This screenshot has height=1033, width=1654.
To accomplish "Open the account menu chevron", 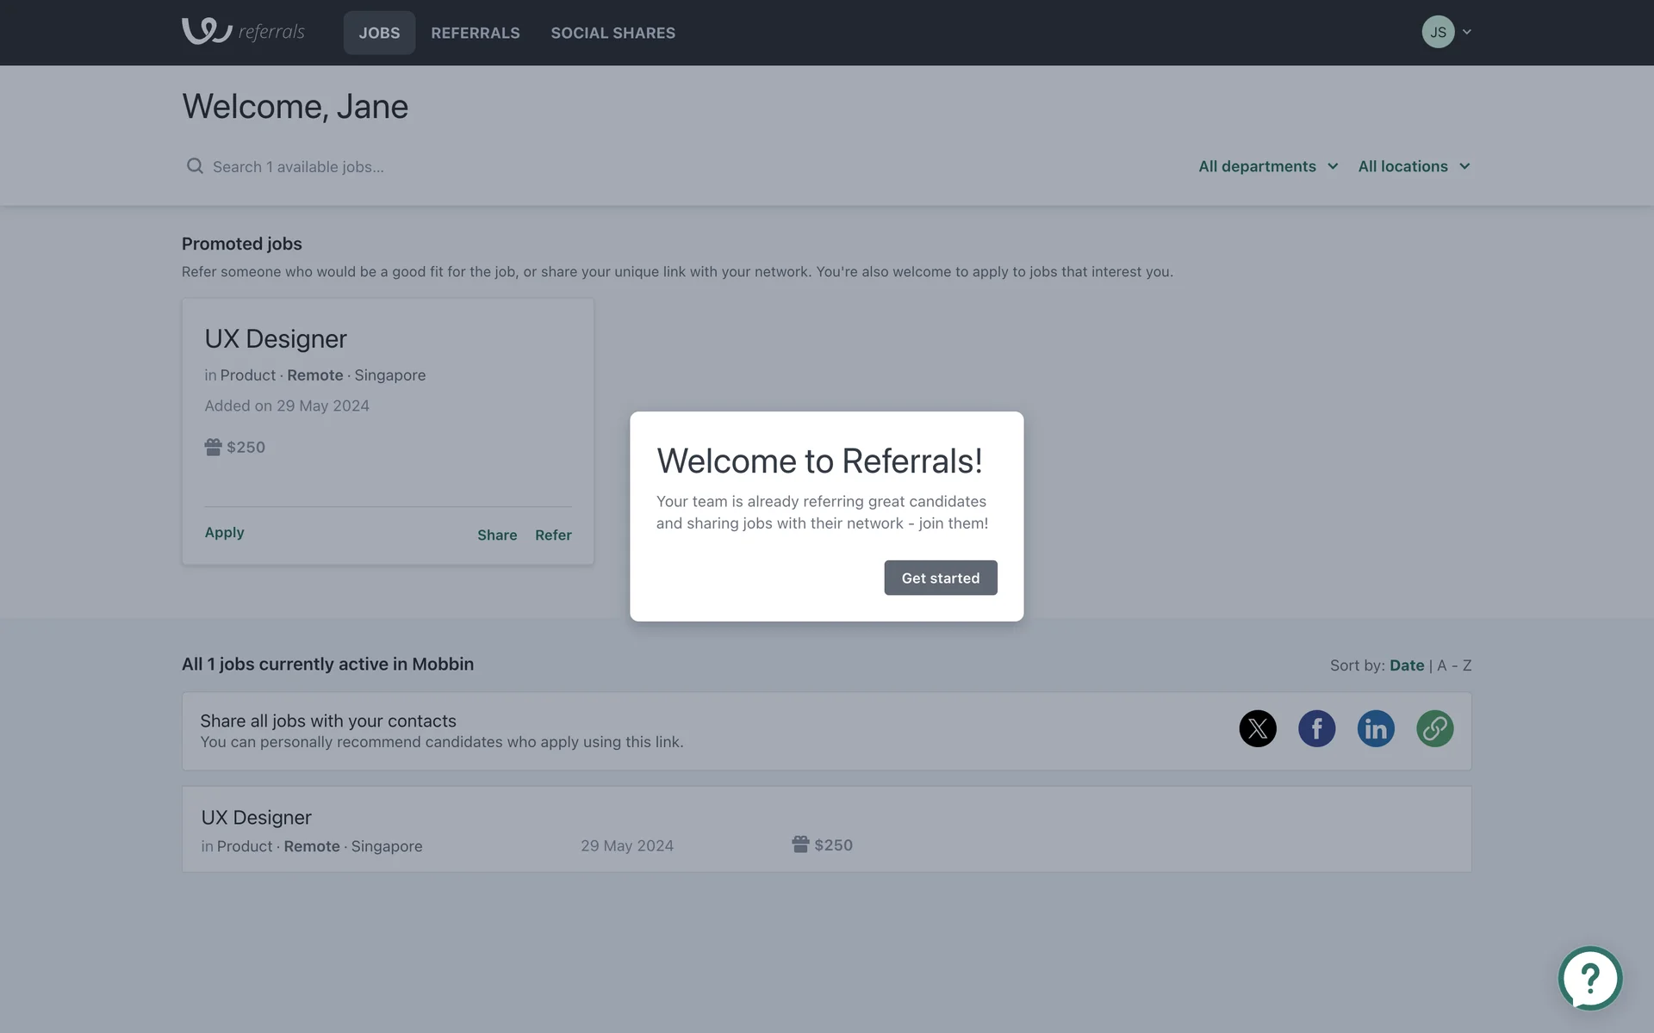I will 1467,32.
